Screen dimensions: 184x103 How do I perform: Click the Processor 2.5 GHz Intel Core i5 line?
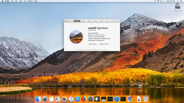pos(97,35)
